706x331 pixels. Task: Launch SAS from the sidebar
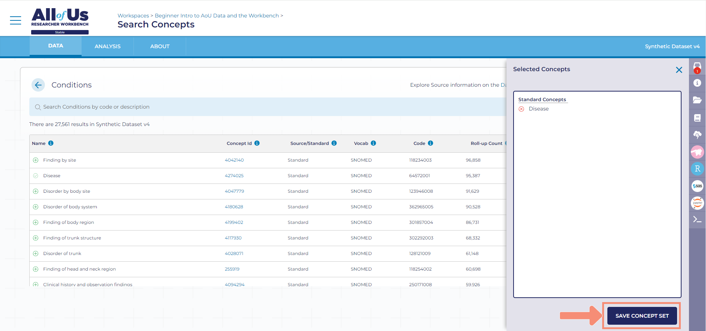tap(697, 186)
